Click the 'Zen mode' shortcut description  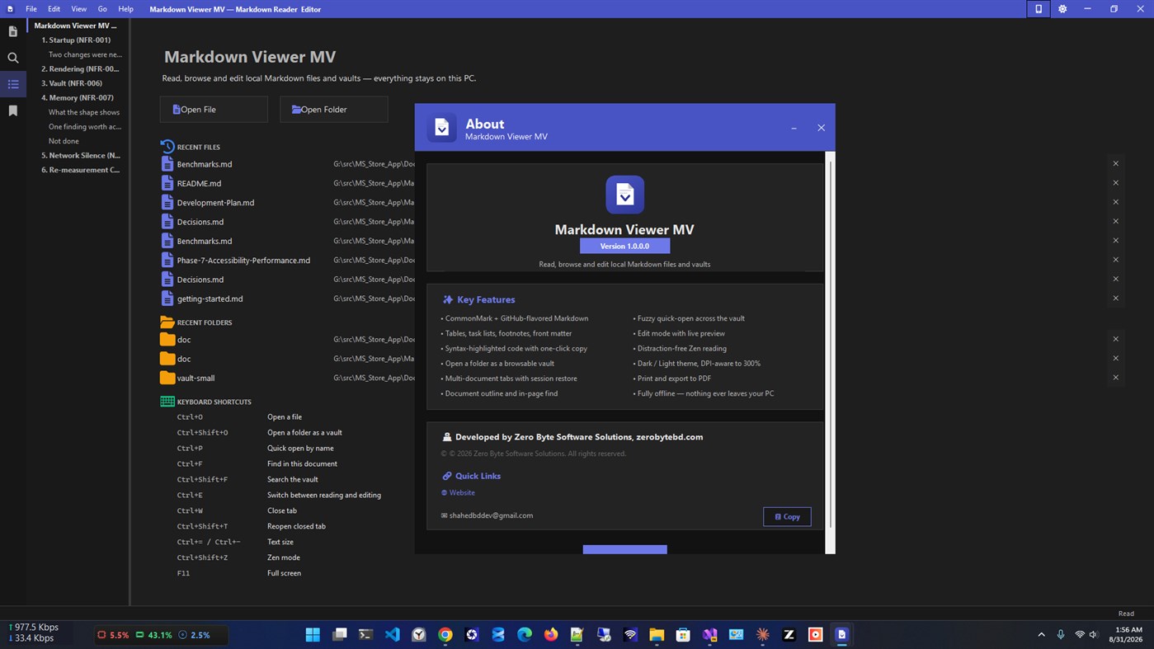coord(284,557)
